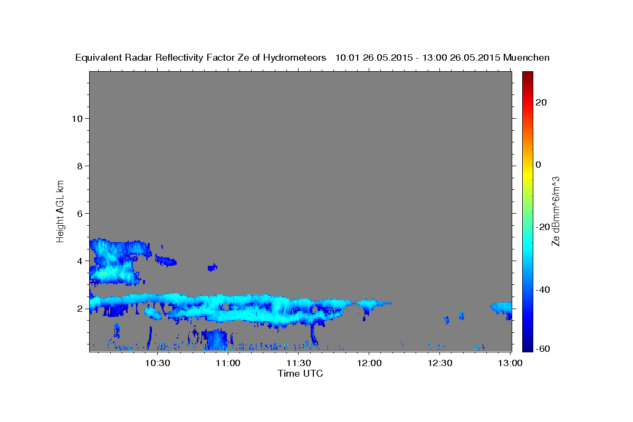Screen dimensions: 633x422
Task: Click the station name "Muenchen" in the title
Action: click(526, 58)
